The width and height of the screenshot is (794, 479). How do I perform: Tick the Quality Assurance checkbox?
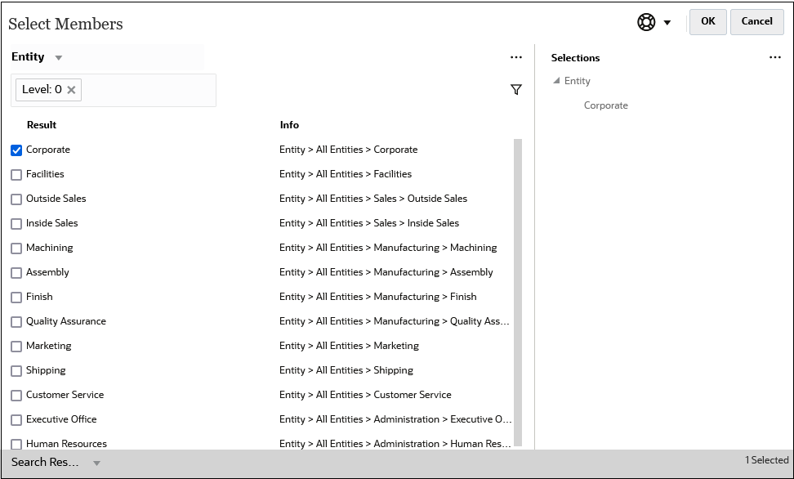coord(16,322)
